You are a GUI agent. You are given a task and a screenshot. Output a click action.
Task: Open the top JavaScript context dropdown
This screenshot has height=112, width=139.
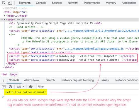tap(20, 87)
